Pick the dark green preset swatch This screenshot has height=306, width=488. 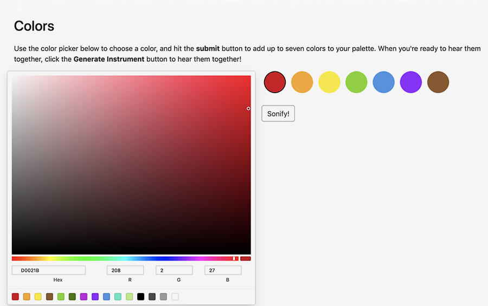point(72,297)
